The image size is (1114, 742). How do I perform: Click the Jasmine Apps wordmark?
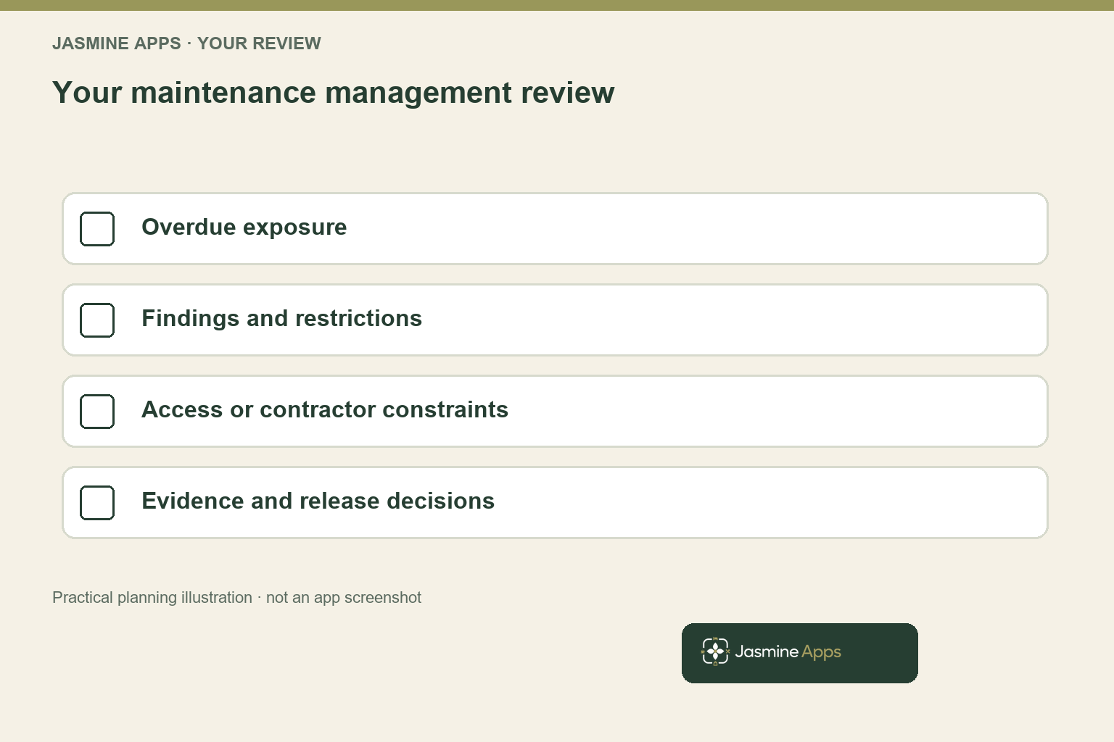(788, 652)
